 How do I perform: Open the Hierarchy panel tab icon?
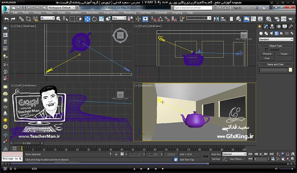[x=272, y=26]
